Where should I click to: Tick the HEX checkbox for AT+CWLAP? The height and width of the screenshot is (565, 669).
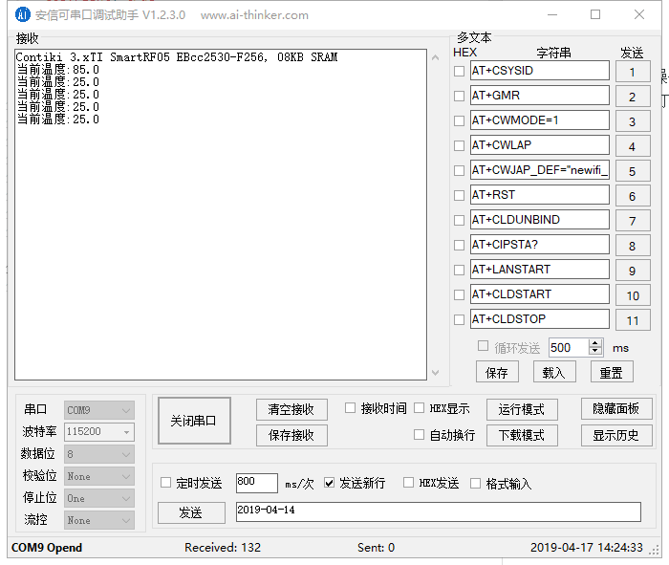point(459,145)
